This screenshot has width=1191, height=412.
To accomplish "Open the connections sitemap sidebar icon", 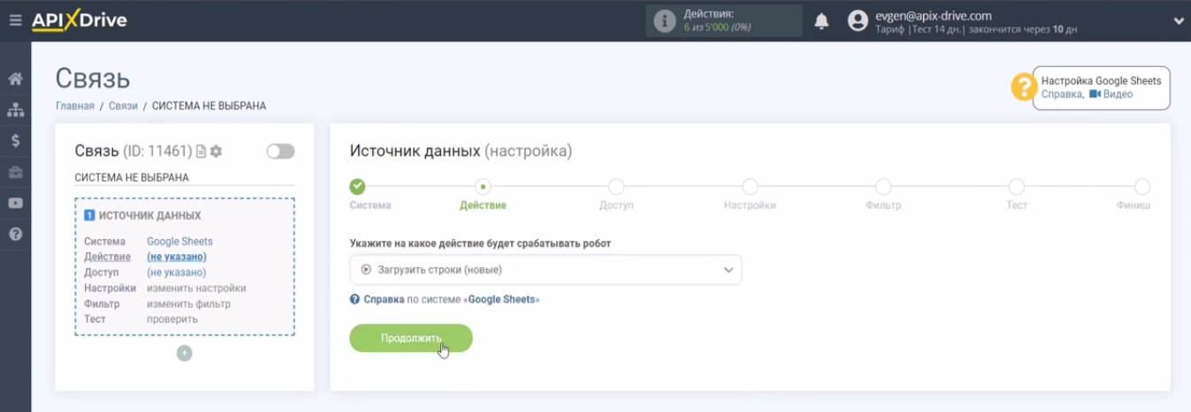I will point(15,109).
